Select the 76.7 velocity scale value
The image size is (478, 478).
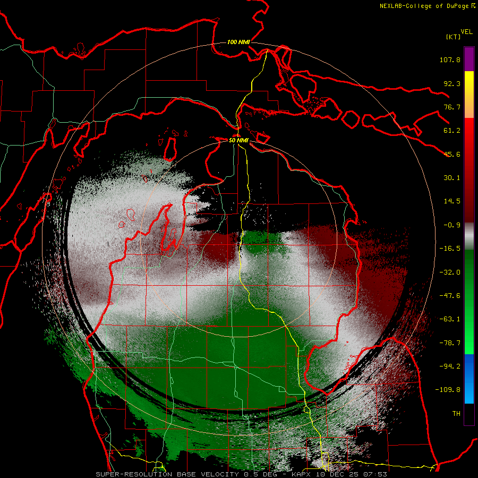click(452, 107)
